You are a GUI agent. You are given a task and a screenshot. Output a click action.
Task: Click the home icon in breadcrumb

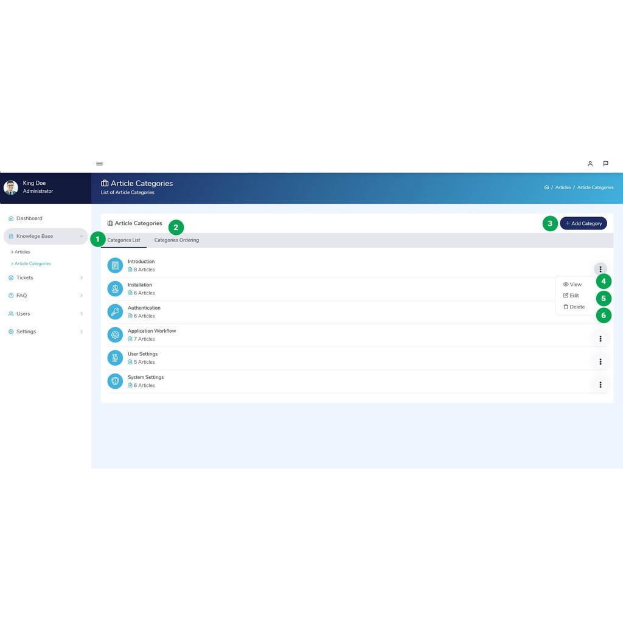546,187
